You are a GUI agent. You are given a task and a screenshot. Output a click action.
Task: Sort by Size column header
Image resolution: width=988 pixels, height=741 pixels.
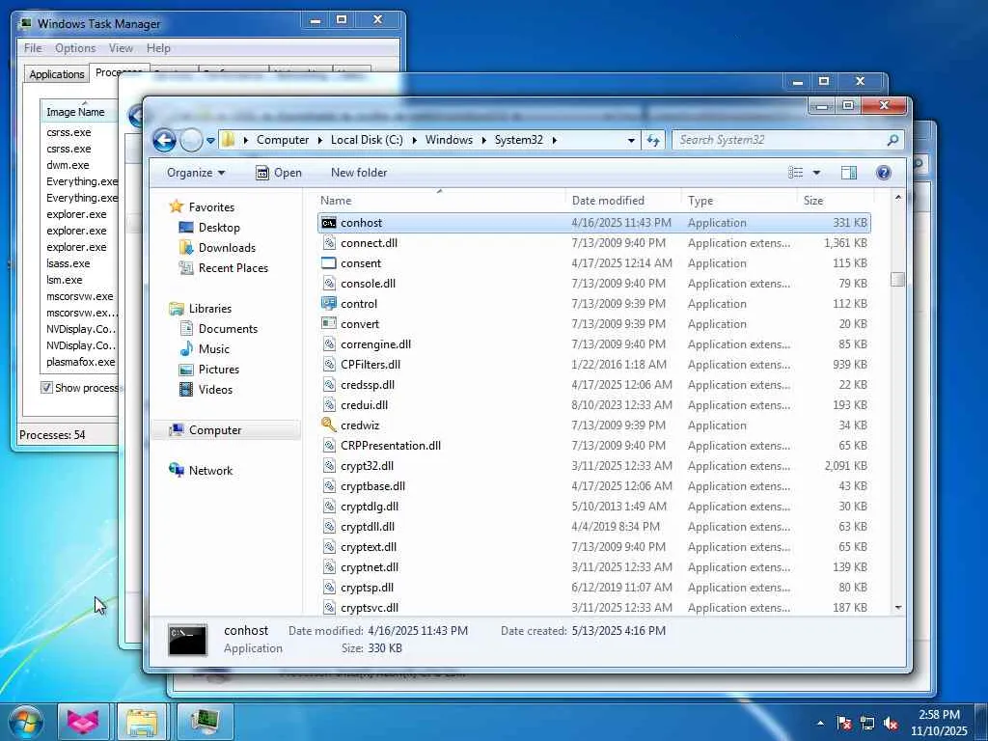click(x=812, y=201)
